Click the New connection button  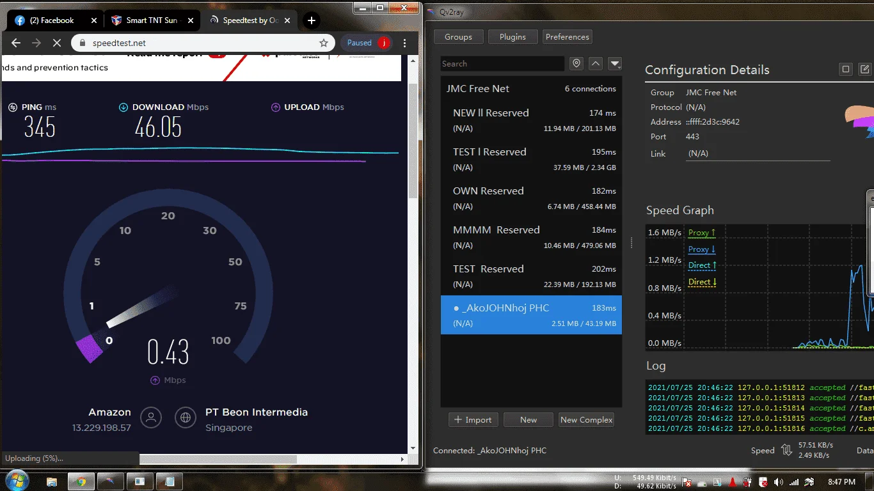528,420
